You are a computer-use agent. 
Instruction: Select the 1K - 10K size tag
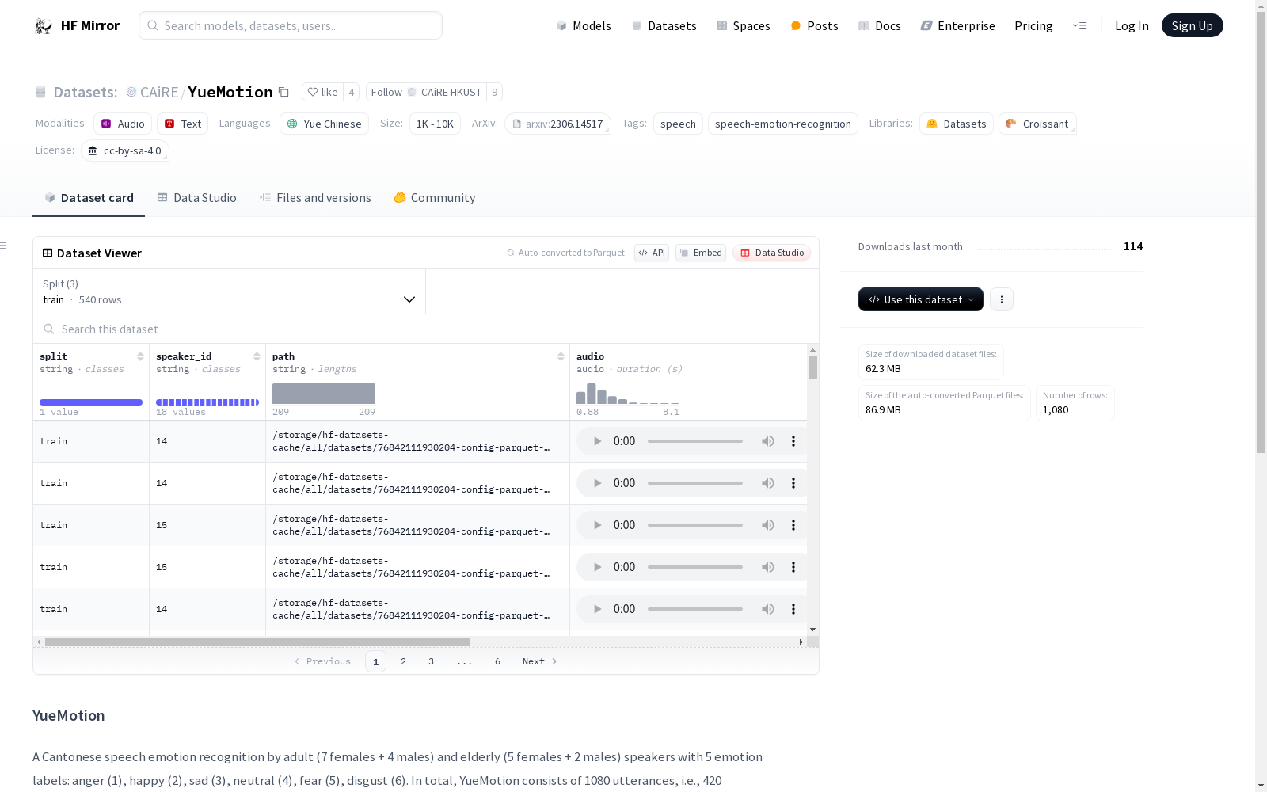click(x=435, y=124)
